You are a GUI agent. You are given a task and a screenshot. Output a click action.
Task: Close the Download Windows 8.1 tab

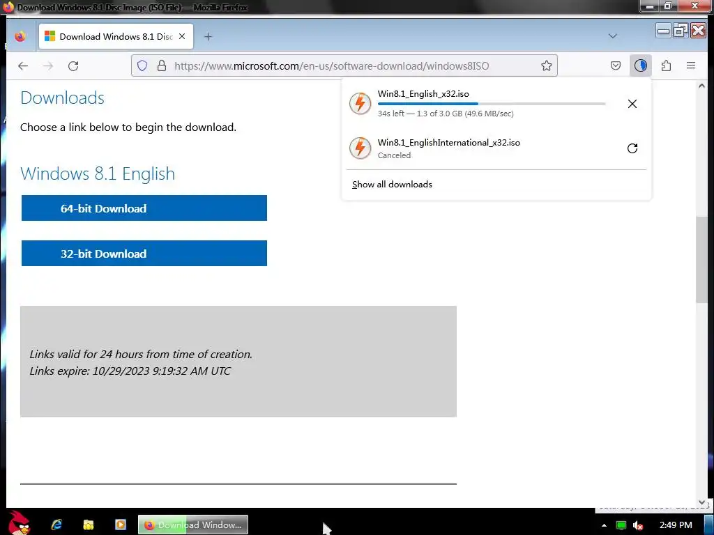tap(182, 36)
